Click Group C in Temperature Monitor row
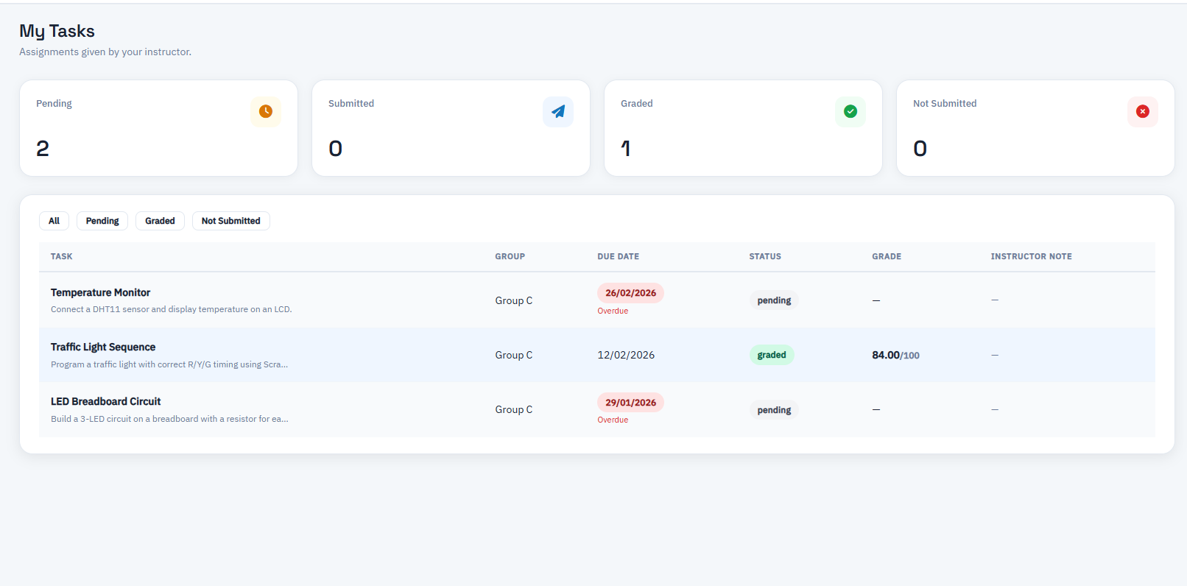Screen dimensions: 1187x586 pyautogui.click(x=513, y=300)
